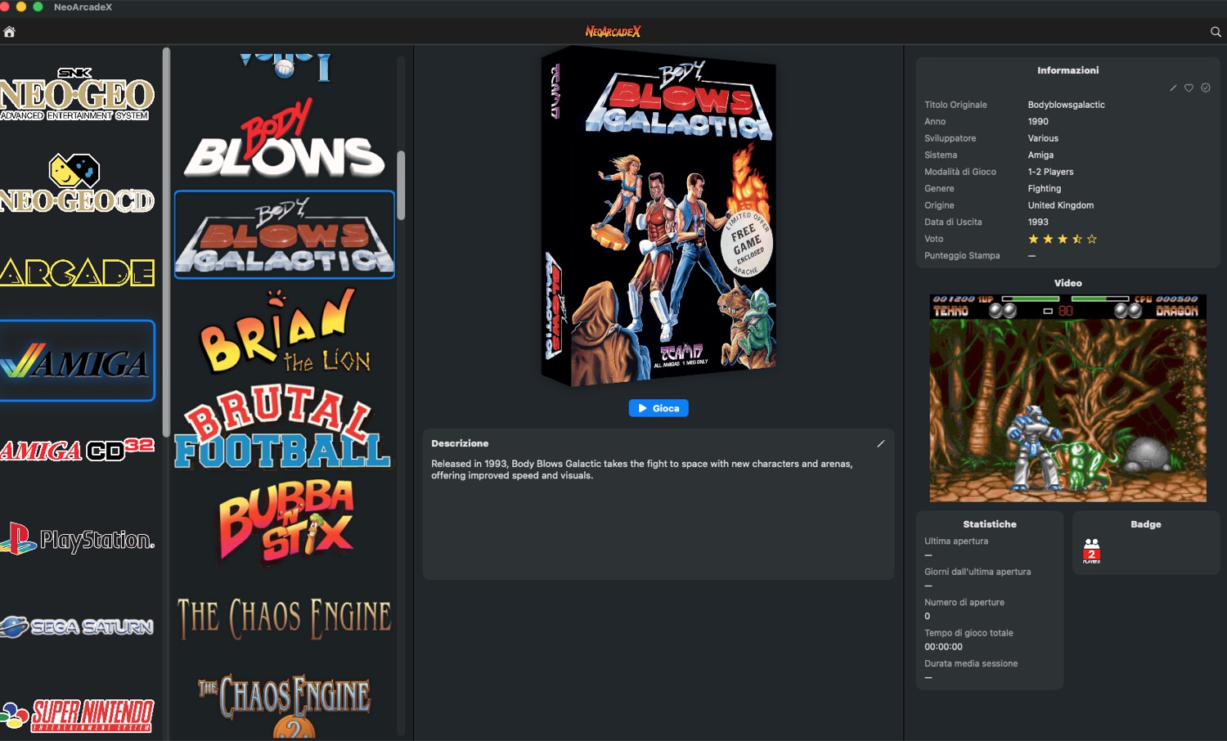Click the Data di Uscita value 1993
The width and height of the screenshot is (1227, 741).
coord(1038,222)
